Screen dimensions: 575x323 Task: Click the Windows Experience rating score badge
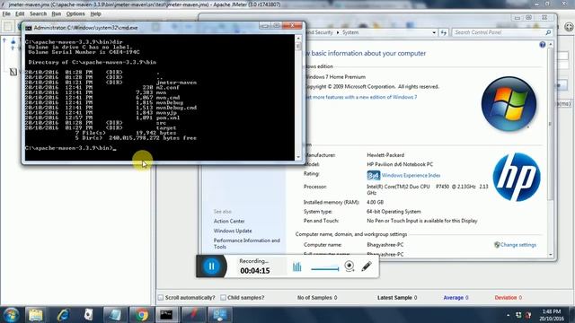click(374, 176)
